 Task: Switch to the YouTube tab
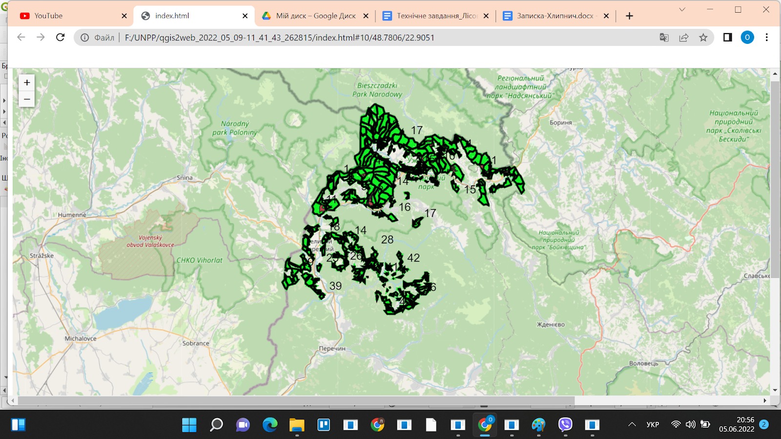[x=73, y=16]
